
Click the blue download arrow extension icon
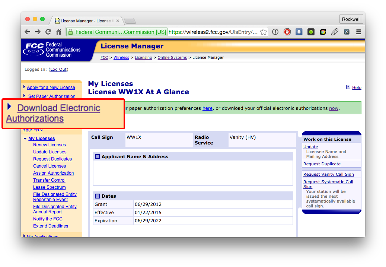[299, 32]
